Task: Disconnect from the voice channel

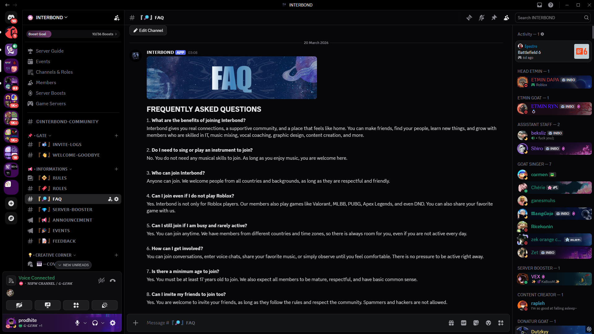Action: 113,280
